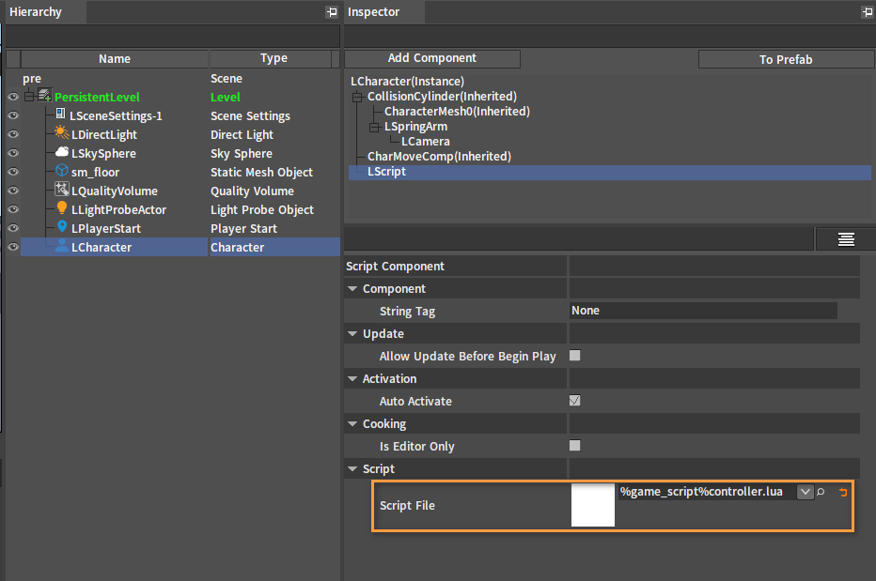
Task: Select the LCamera component
Action: click(425, 142)
